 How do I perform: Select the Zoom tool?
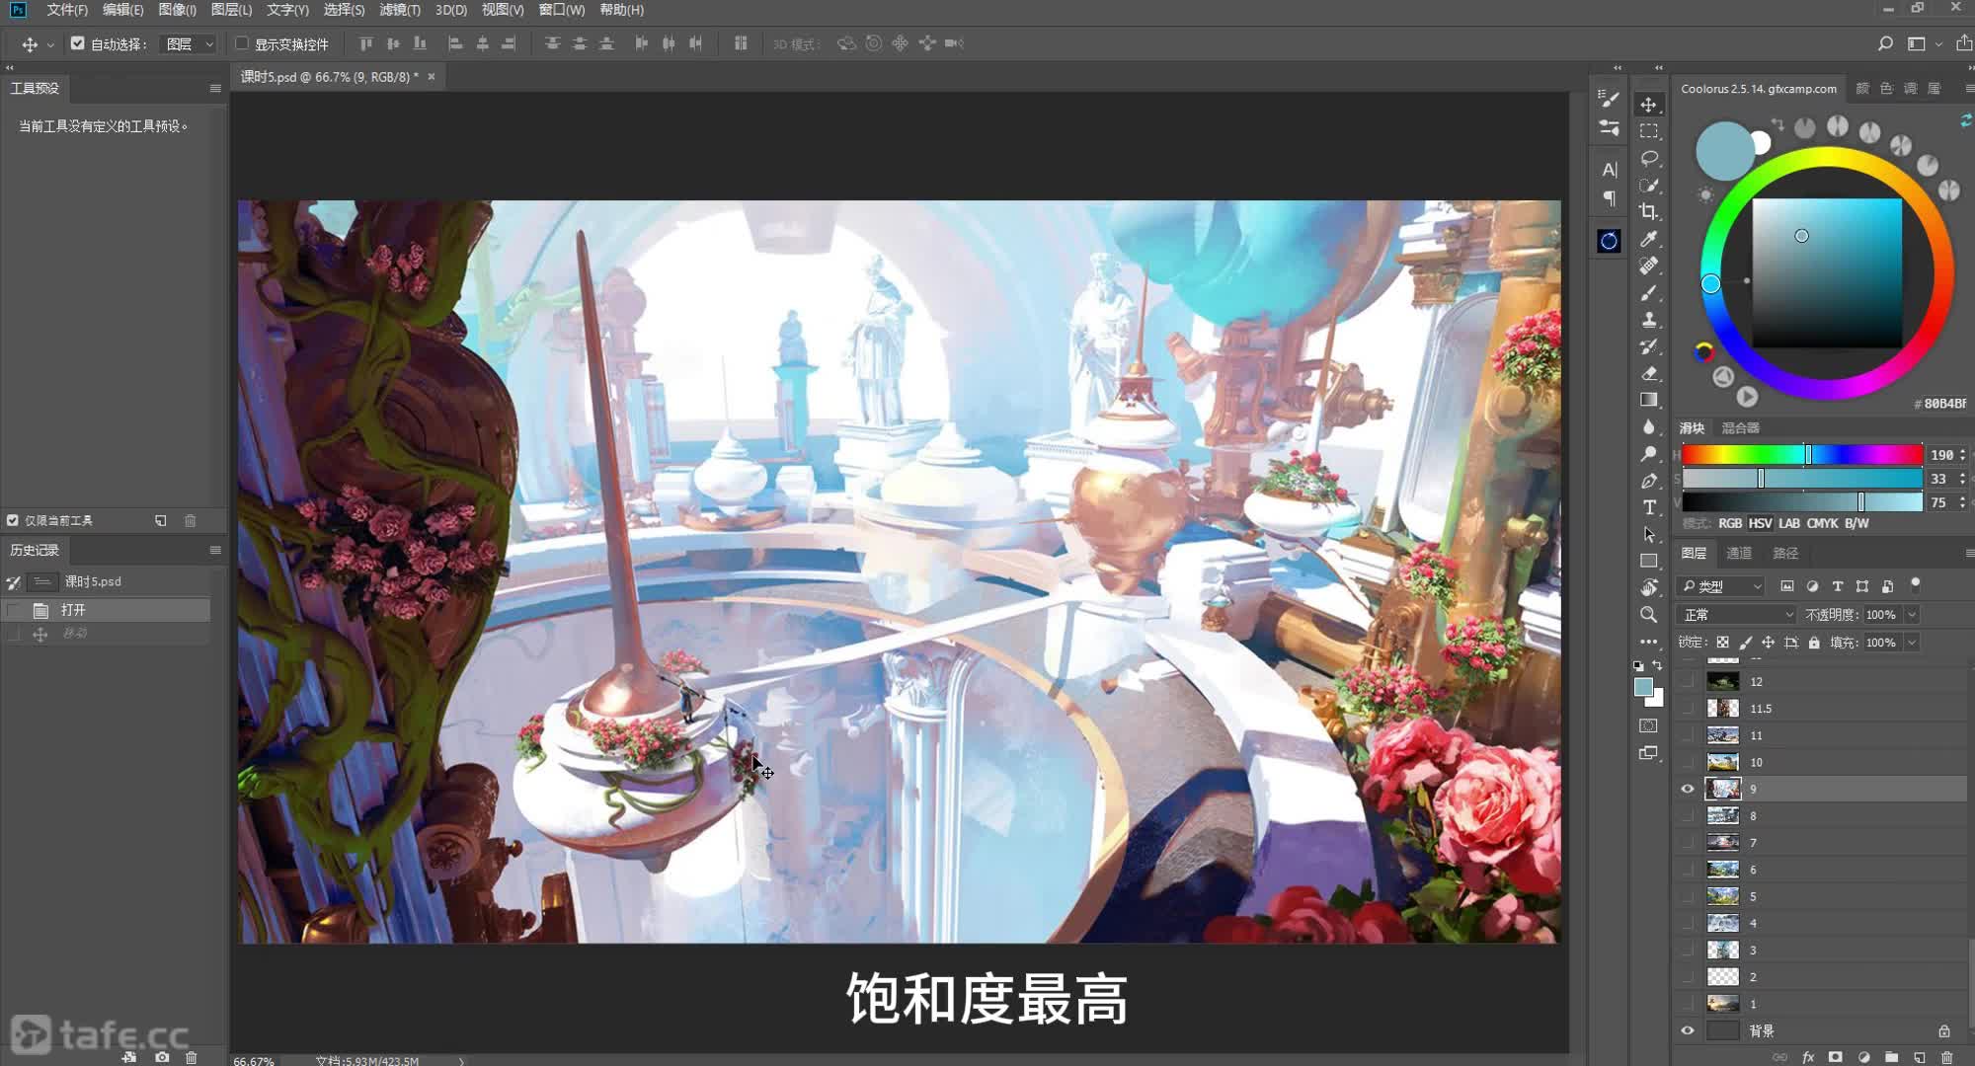pyautogui.click(x=1648, y=614)
